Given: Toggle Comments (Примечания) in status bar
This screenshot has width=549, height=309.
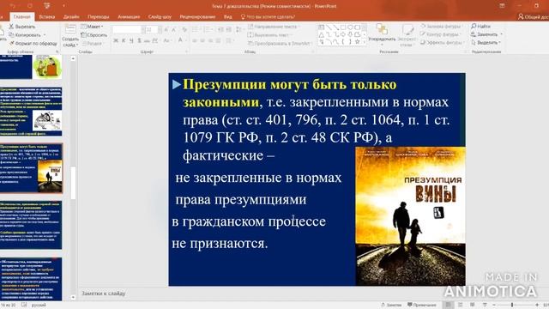Looking at the screenshot, I should point(422,305).
